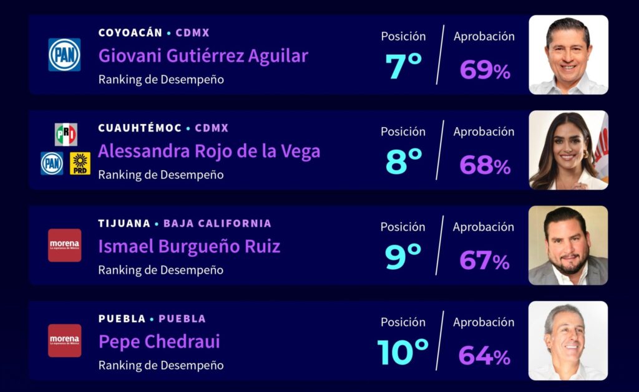This screenshot has width=639, height=392.
Task: Click the Tijuana Baja California location label
Action: (185, 223)
